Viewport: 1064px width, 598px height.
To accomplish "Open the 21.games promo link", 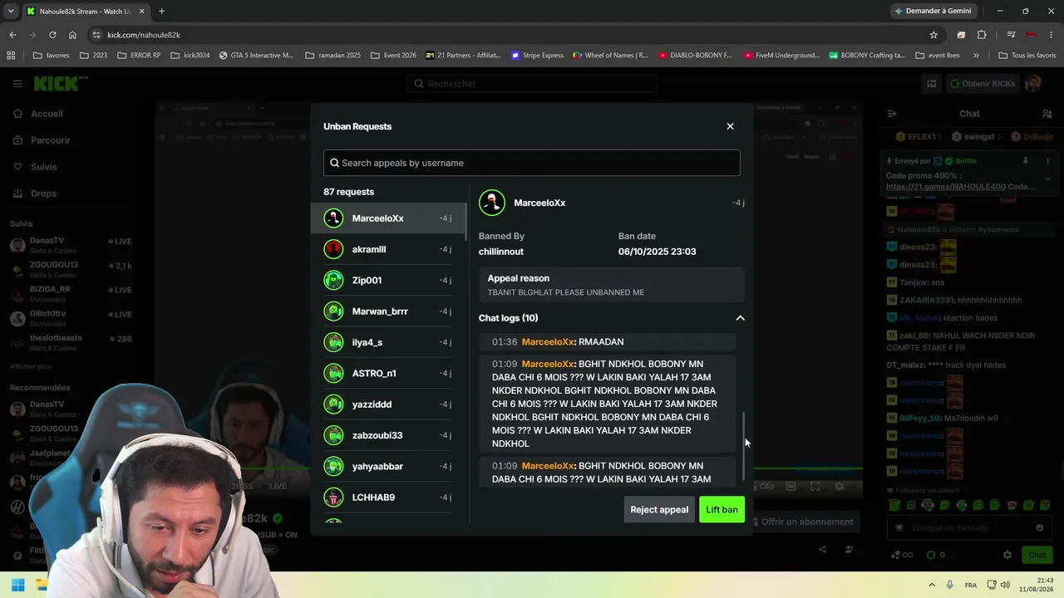I will click(946, 187).
